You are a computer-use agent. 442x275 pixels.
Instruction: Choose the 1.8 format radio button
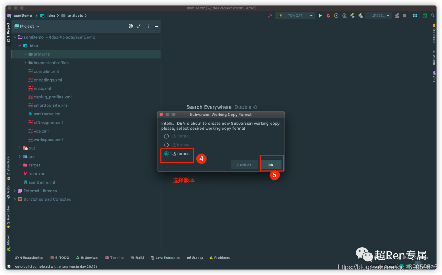(x=166, y=154)
